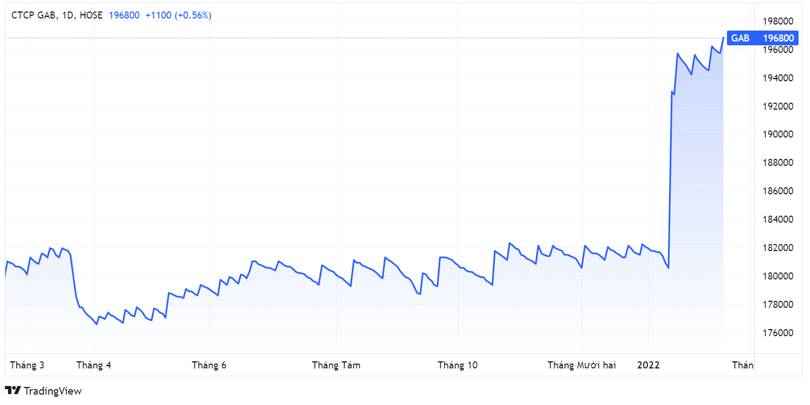Click the blue GAB 196800 price label
Viewport: 810px width, 405px height.
762,38
